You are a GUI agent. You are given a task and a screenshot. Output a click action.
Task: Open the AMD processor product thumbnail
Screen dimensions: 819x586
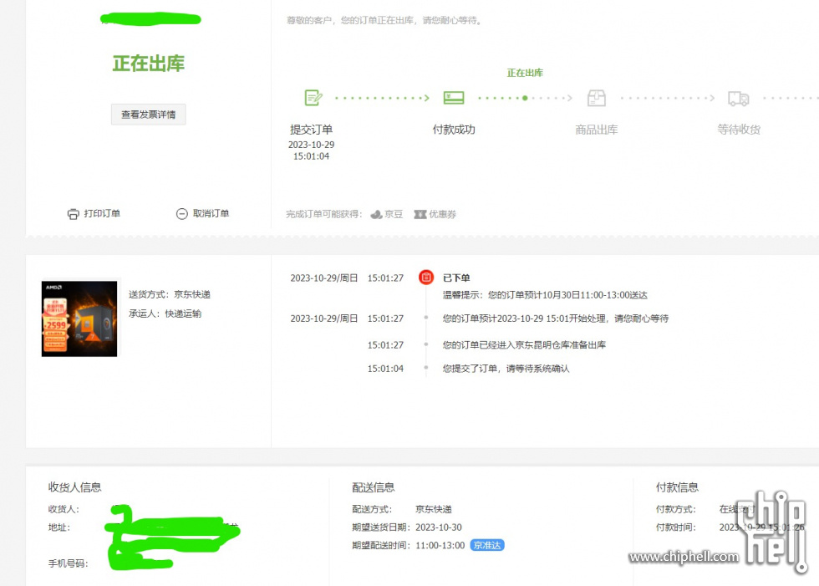coord(79,318)
